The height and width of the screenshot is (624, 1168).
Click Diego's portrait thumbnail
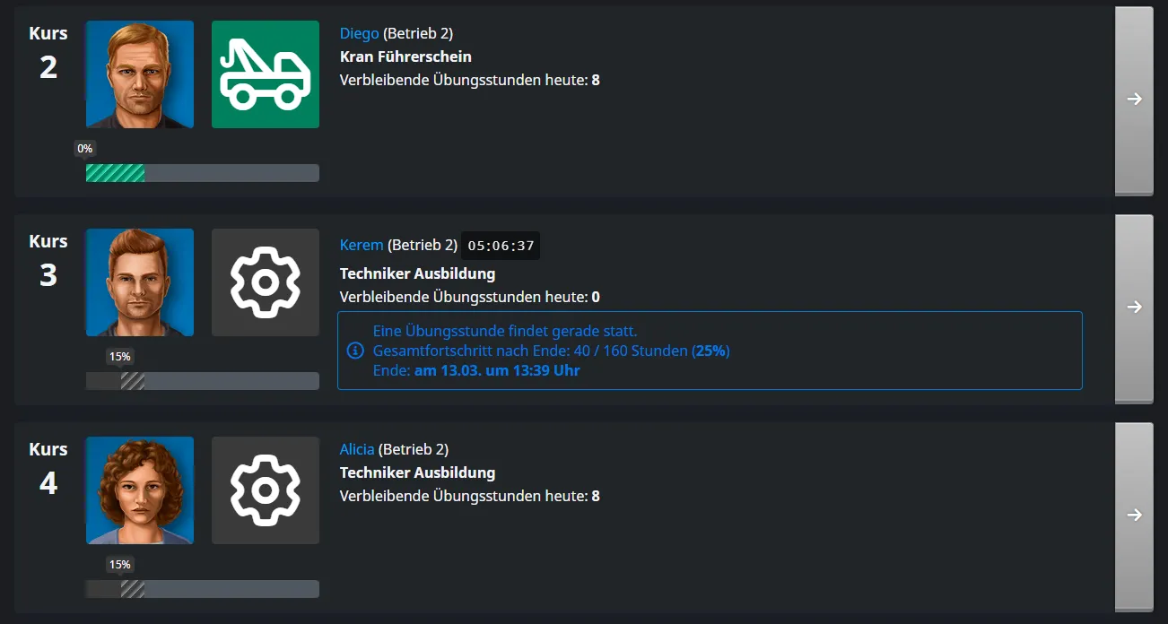[x=140, y=74]
